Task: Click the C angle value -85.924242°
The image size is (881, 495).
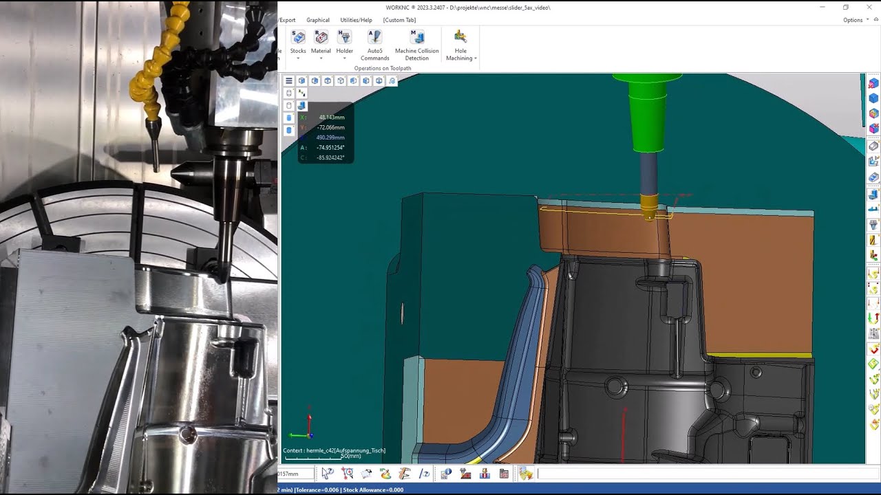Action: coord(330,158)
